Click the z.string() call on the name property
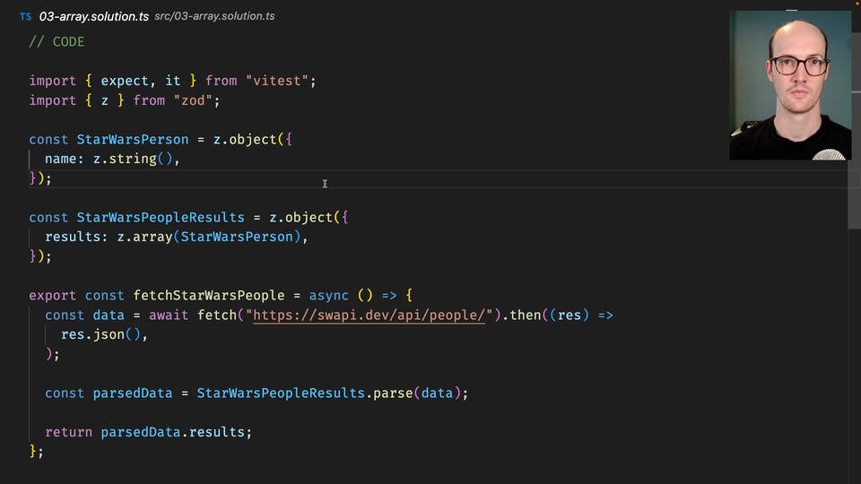861x484 pixels. [136, 160]
